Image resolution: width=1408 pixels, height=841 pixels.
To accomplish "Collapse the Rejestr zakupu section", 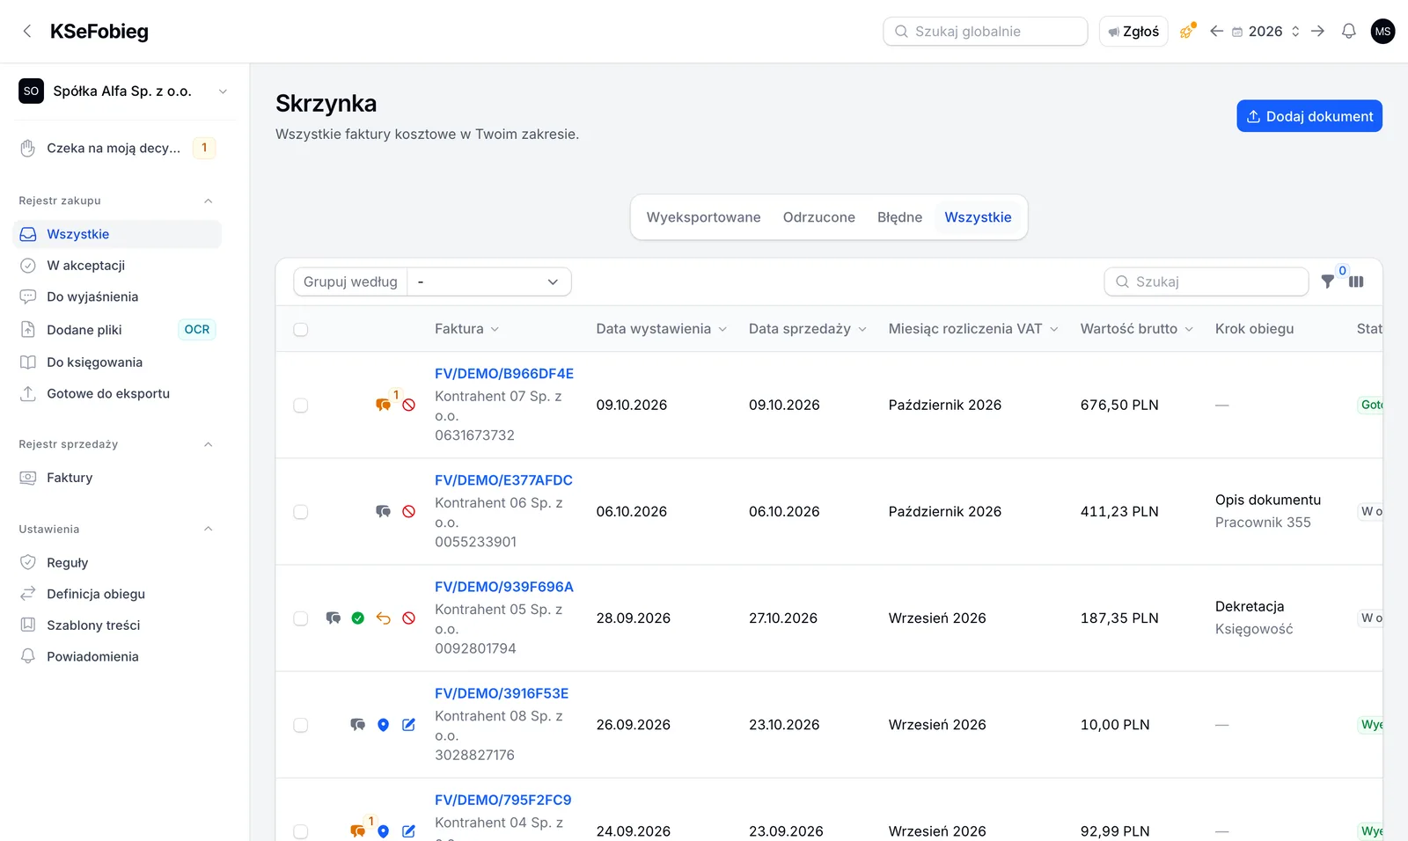I will 209,201.
